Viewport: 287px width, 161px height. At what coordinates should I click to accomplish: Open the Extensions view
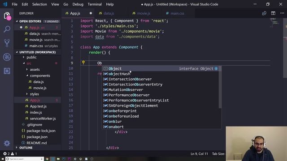pyautogui.click(x=7, y=71)
